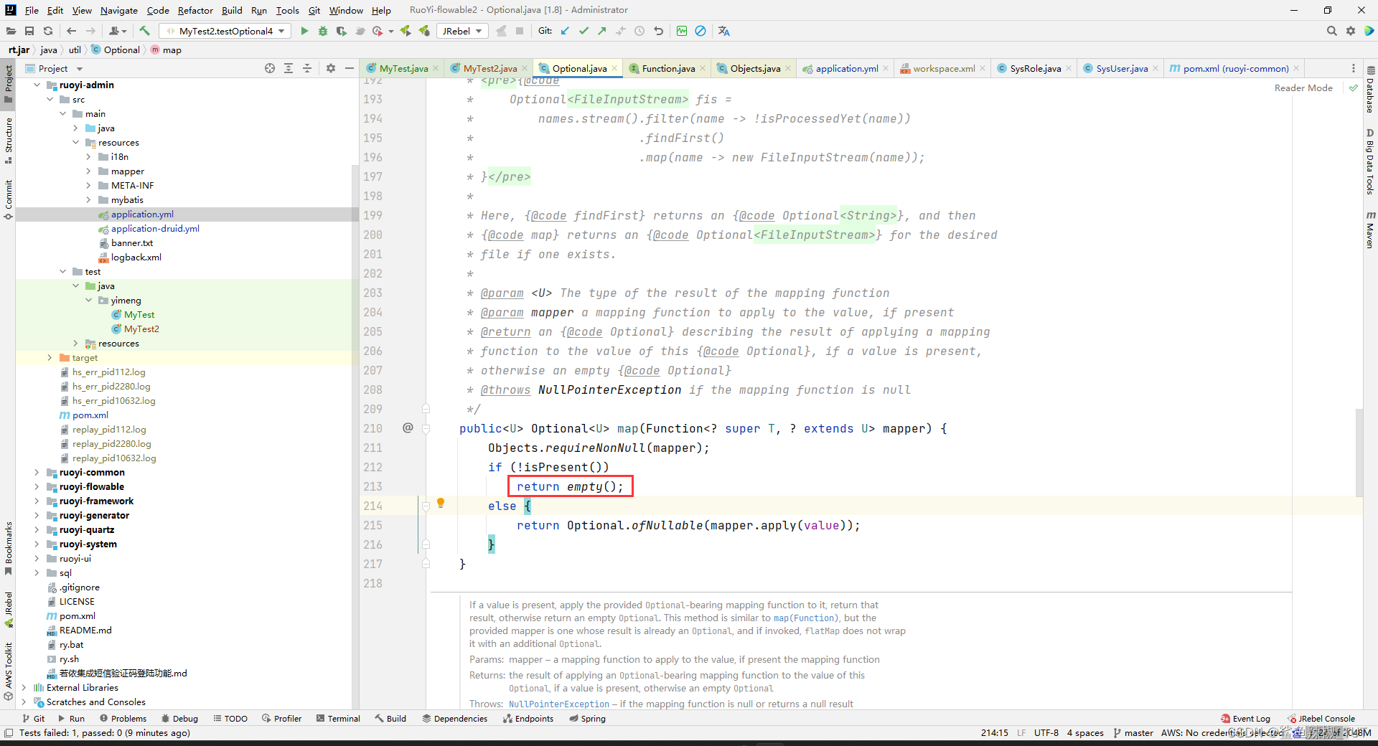The height and width of the screenshot is (746, 1378).
Task: Click the UTF-8 encoding in status bar
Action: click(x=1046, y=732)
